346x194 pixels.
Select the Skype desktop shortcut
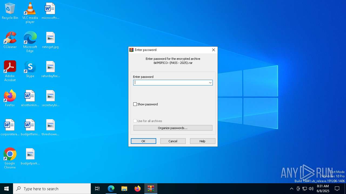[30, 69]
